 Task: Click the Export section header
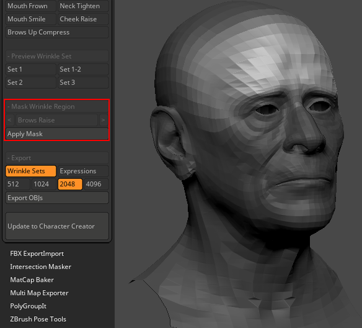coord(57,158)
